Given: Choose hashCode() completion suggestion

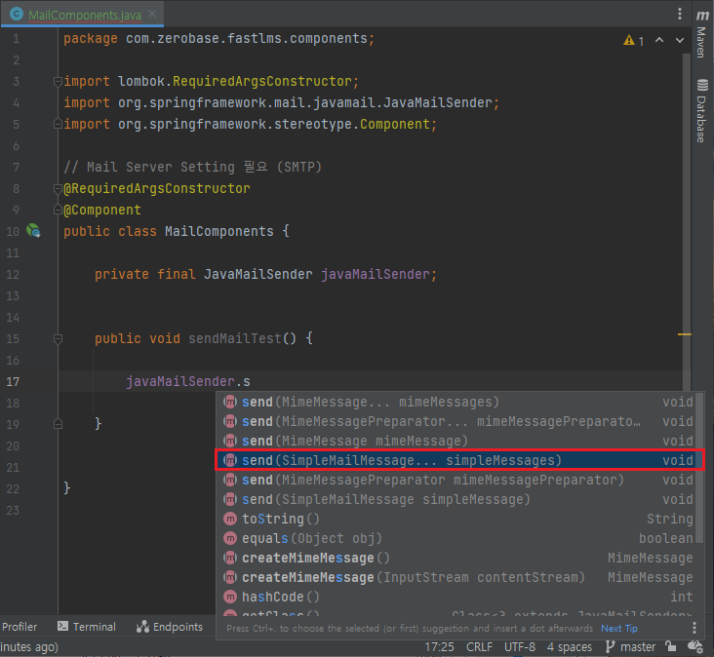Looking at the screenshot, I should (457, 597).
